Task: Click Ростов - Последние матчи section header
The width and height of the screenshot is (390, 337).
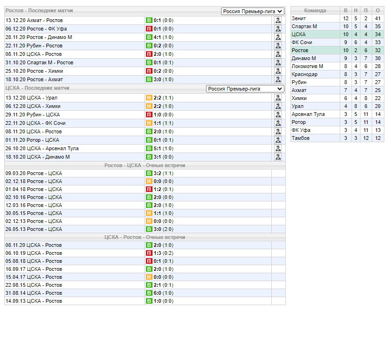Action: coord(39,10)
